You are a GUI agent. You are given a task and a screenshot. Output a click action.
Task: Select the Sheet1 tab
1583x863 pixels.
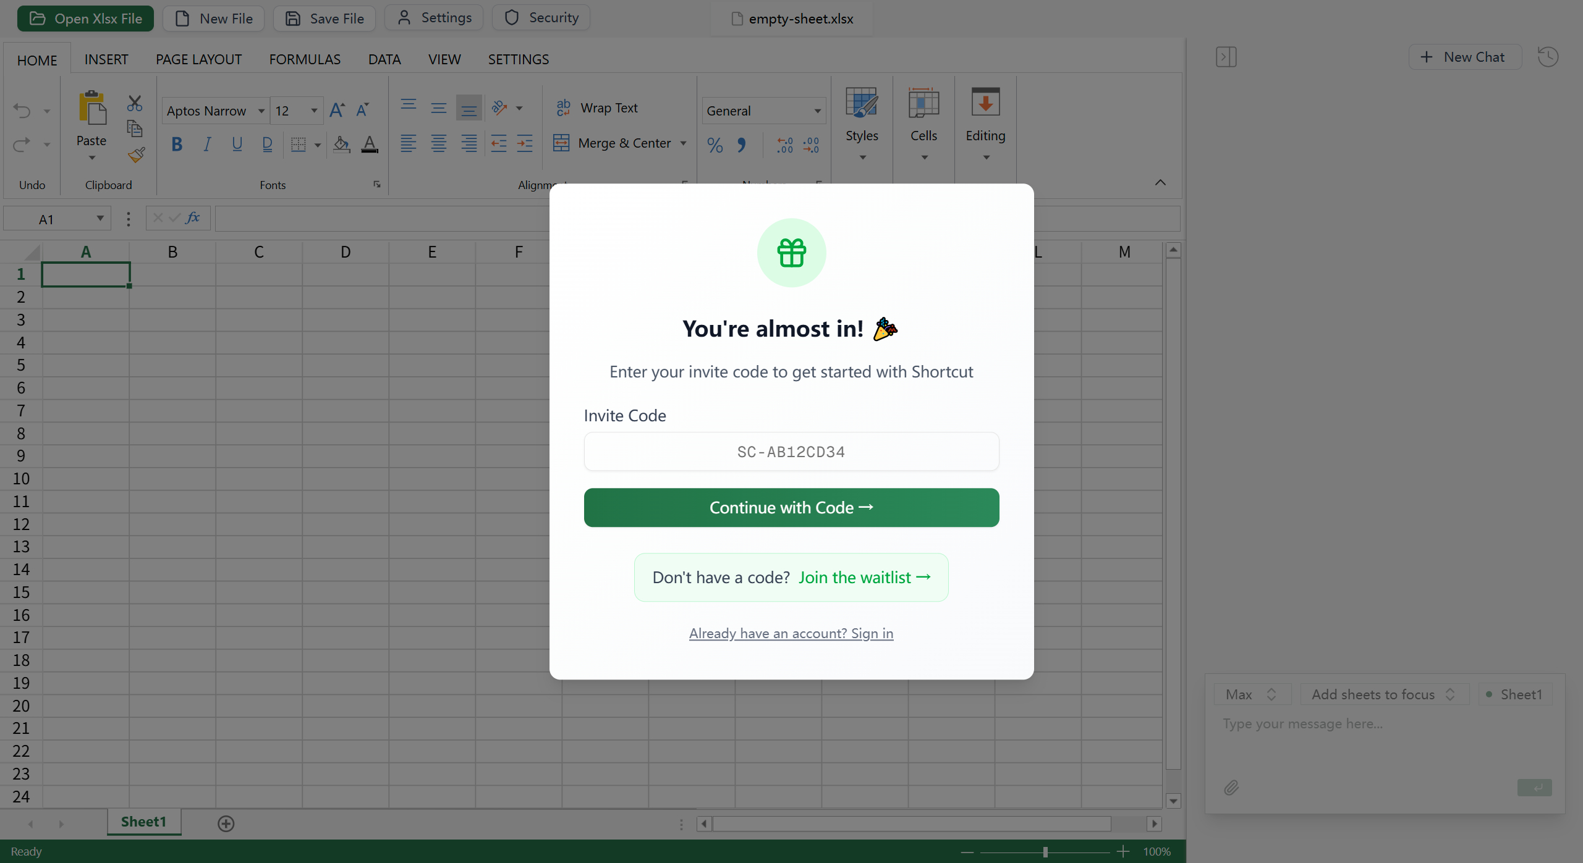tap(143, 822)
